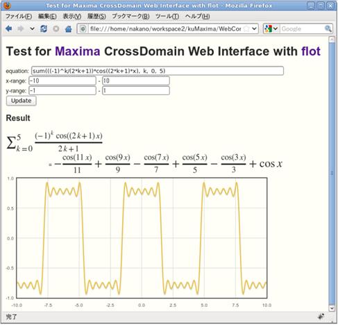Go to the Home page icon

68,28
